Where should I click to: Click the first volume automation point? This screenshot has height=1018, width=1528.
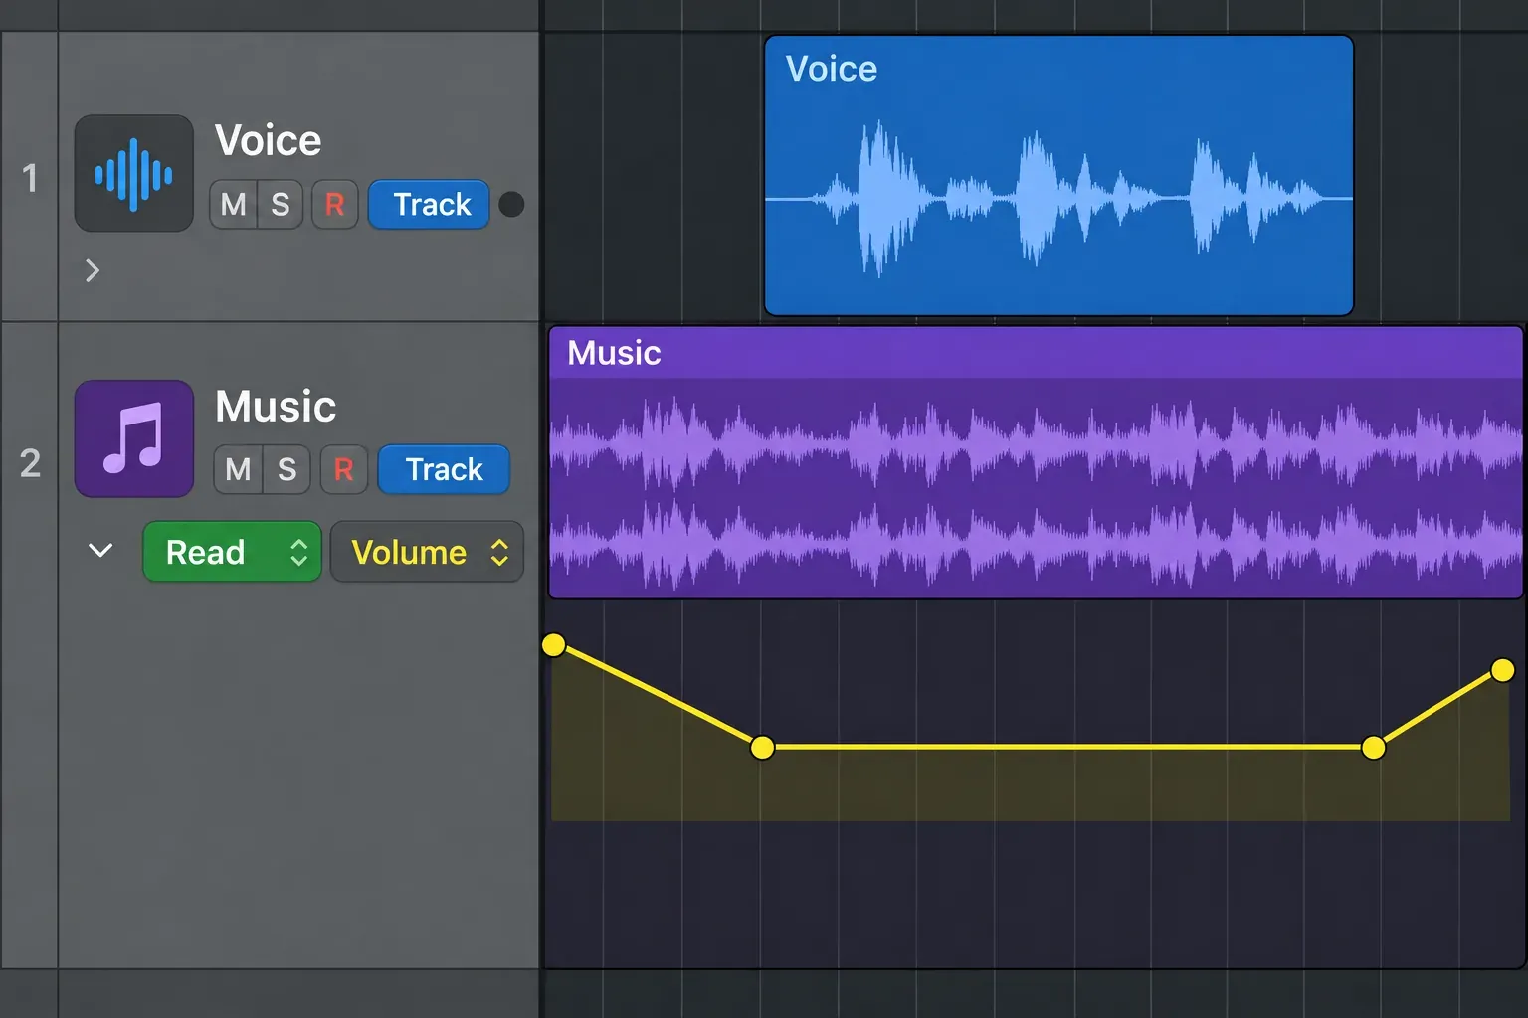coord(553,645)
